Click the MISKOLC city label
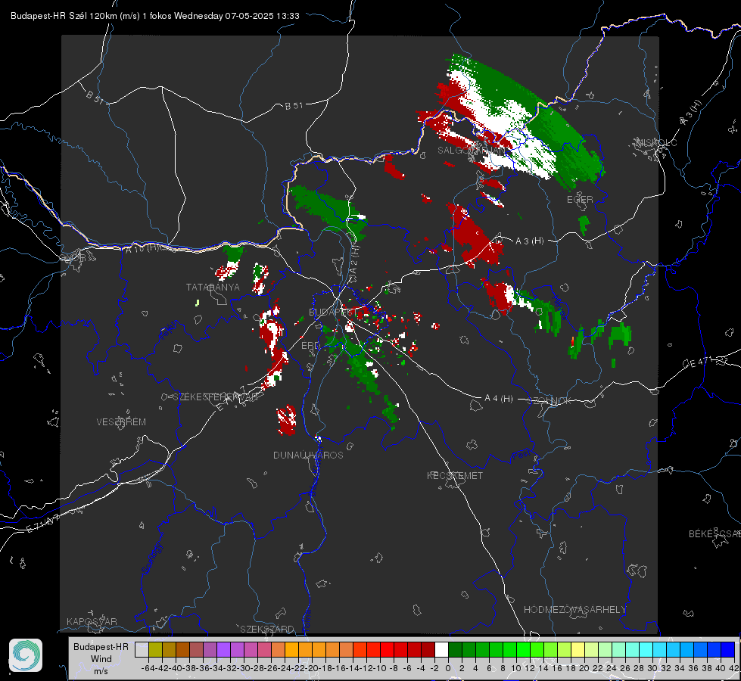Viewport: 741px width, 681px height. pos(656,142)
